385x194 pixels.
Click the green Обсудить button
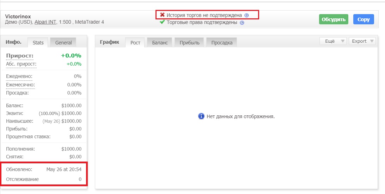(334, 19)
